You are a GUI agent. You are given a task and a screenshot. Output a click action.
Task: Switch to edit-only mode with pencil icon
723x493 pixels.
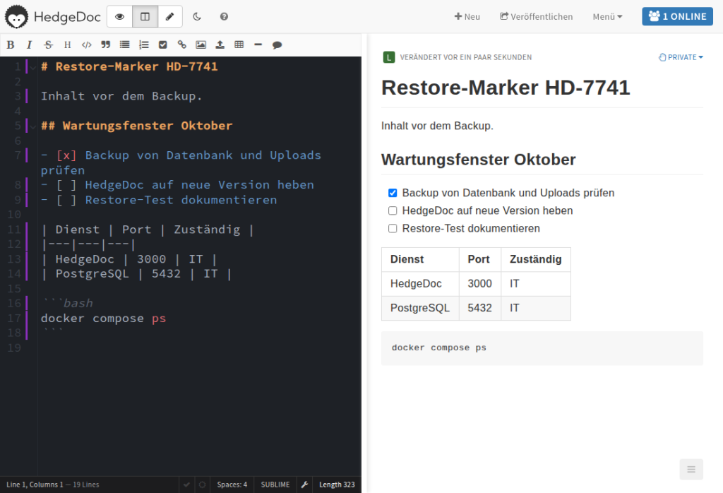[x=170, y=17]
